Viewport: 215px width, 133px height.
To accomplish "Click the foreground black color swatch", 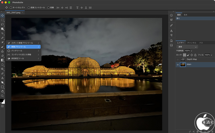I will pos(1,100).
